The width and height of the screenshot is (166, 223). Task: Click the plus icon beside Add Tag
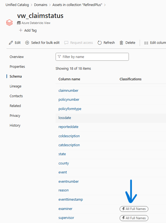pos(21,30)
